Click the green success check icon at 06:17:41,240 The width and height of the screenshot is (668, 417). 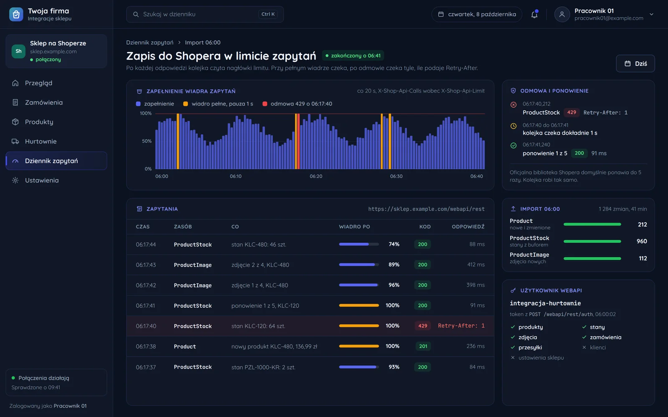click(x=514, y=146)
